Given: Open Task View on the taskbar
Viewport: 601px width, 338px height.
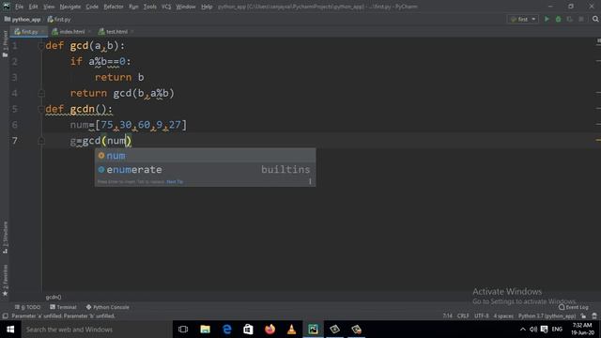Looking at the screenshot, I should pos(183,330).
